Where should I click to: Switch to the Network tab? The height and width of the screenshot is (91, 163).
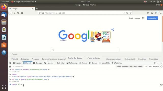click(48, 63)
